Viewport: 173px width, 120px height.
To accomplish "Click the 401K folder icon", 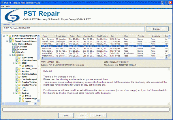I will click(x=20, y=63).
